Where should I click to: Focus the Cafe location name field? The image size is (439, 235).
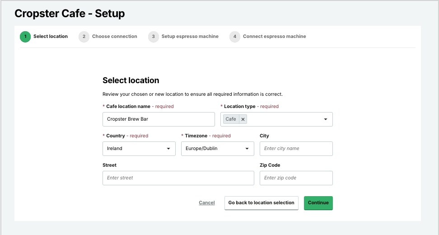(x=159, y=119)
